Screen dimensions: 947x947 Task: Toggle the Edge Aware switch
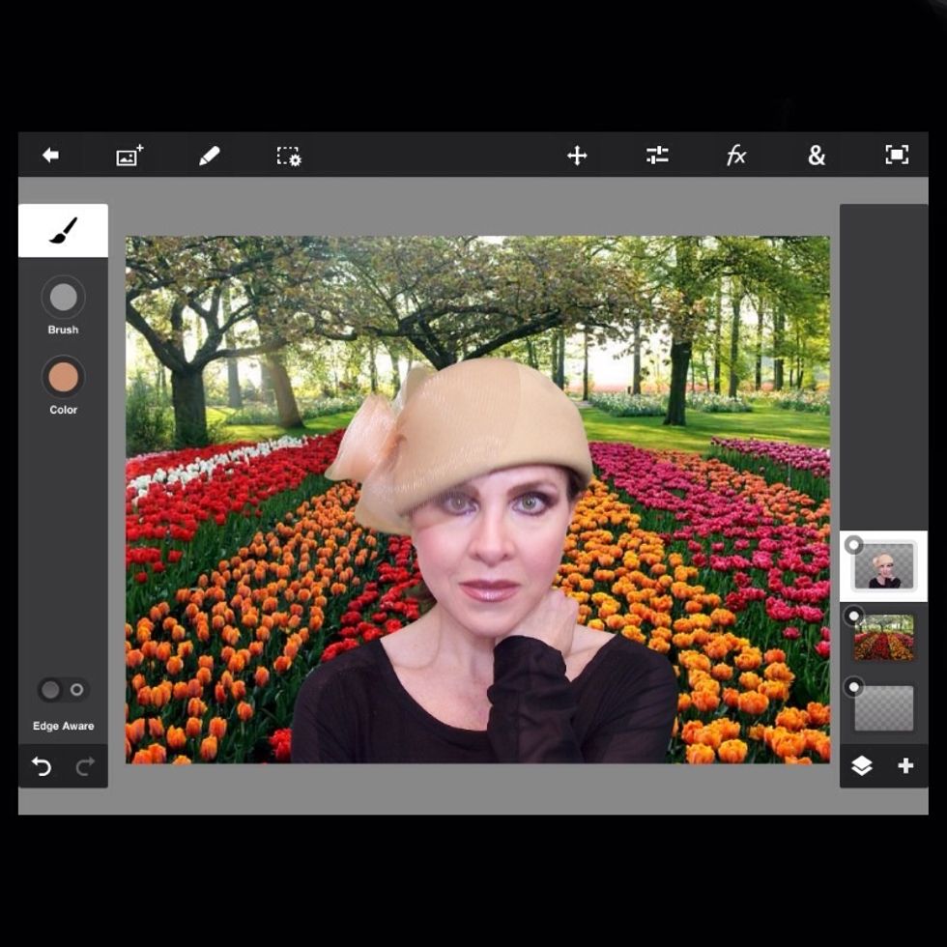point(63,690)
